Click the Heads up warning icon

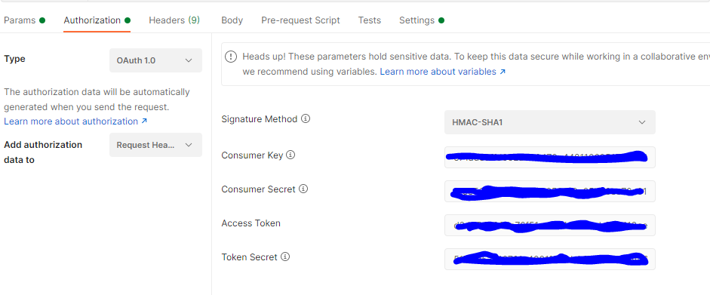tap(231, 57)
